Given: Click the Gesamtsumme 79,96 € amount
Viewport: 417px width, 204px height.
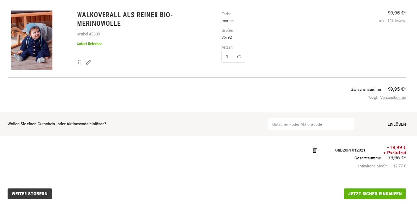Looking at the screenshot, I should (x=396, y=158).
